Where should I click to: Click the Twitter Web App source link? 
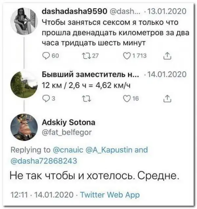point(110,195)
